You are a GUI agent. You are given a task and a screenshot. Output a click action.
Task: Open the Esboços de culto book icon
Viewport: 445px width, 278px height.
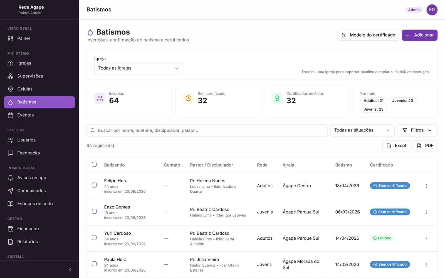[11, 204]
